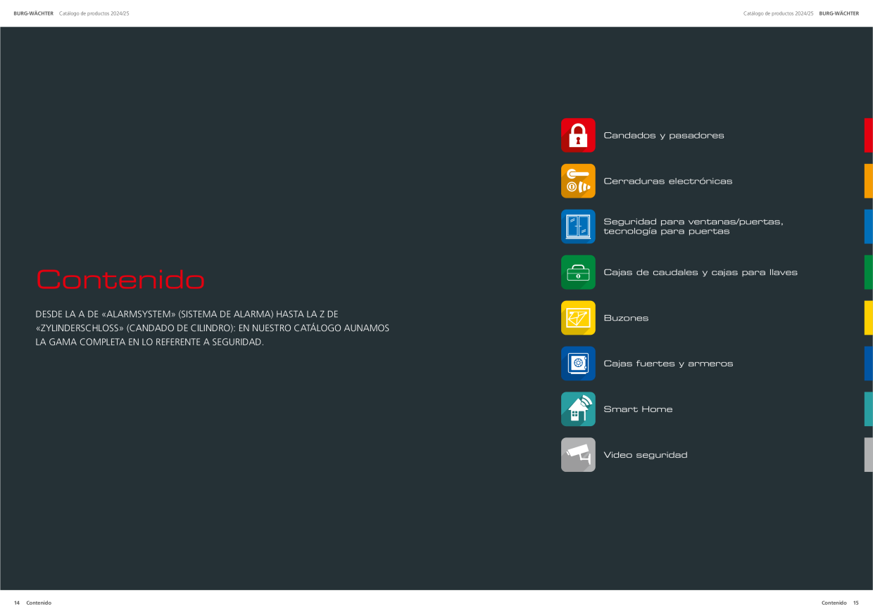This screenshot has width=873, height=616.
Task: Open the blue window security icon
Action: (578, 226)
